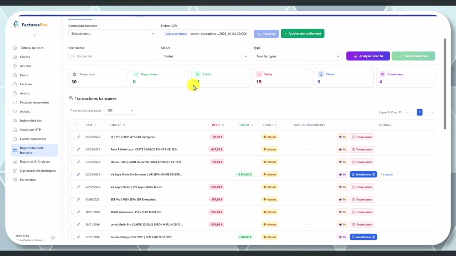Collapse the sidebar with the chevron

coord(35,35)
